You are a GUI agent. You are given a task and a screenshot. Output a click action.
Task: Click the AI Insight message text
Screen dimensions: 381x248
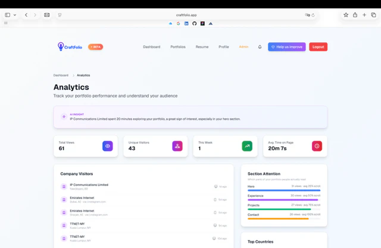[x=155, y=119]
